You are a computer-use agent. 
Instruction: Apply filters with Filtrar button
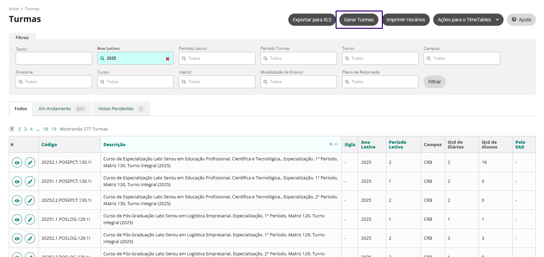pos(435,82)
